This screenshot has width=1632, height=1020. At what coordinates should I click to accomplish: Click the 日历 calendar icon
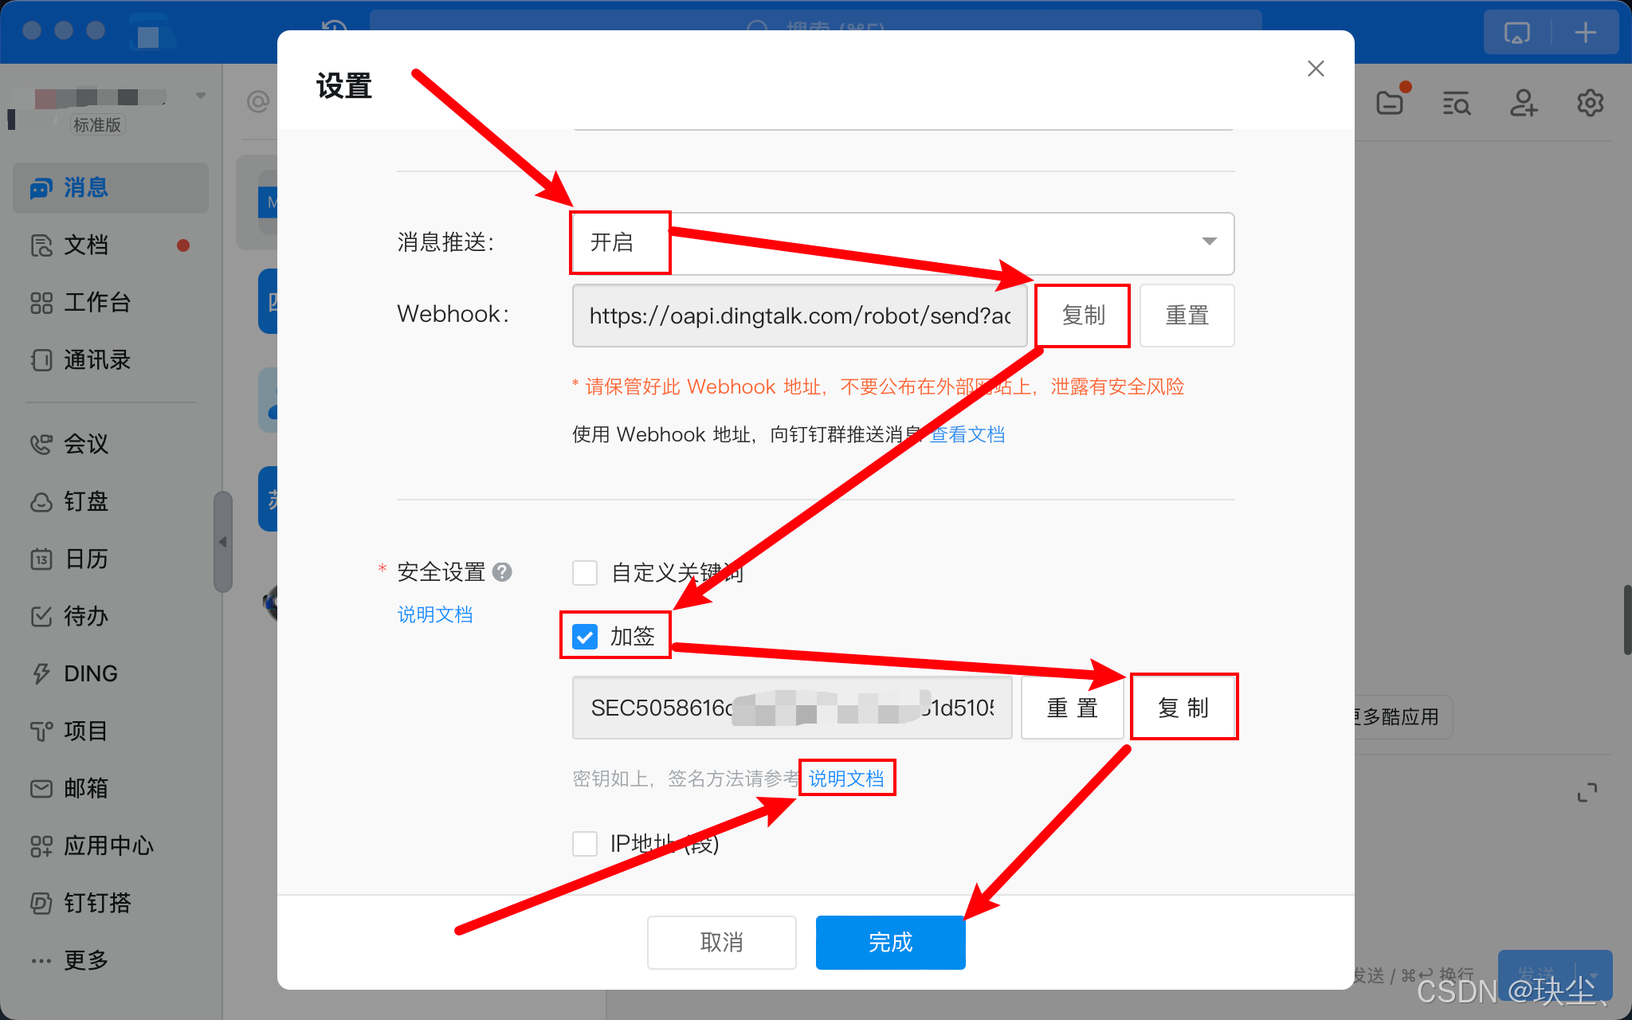41,559
